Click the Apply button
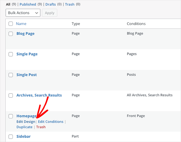The image size is (181, 142). click(49, 13)
